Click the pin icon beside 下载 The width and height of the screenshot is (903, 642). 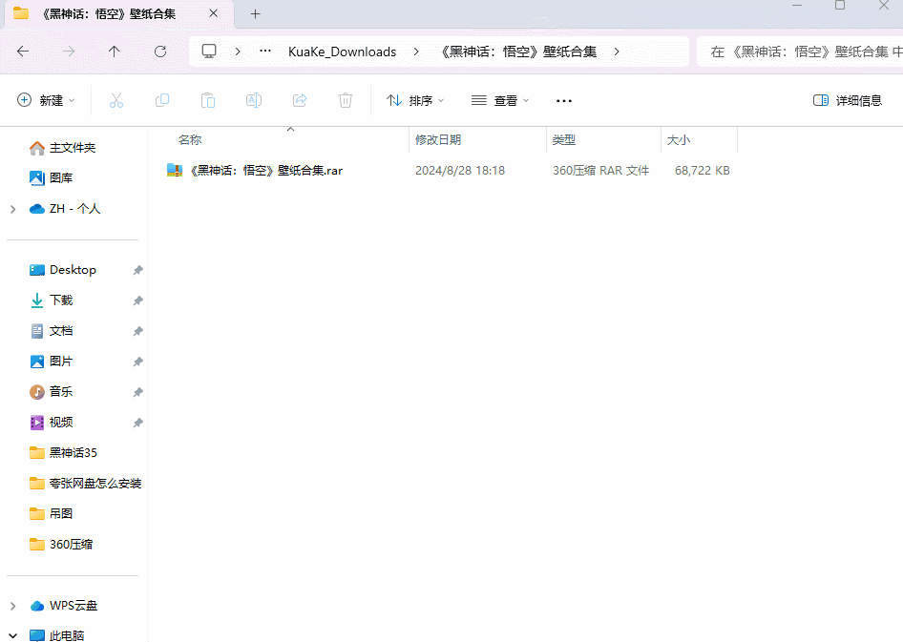tap(138, 300)
